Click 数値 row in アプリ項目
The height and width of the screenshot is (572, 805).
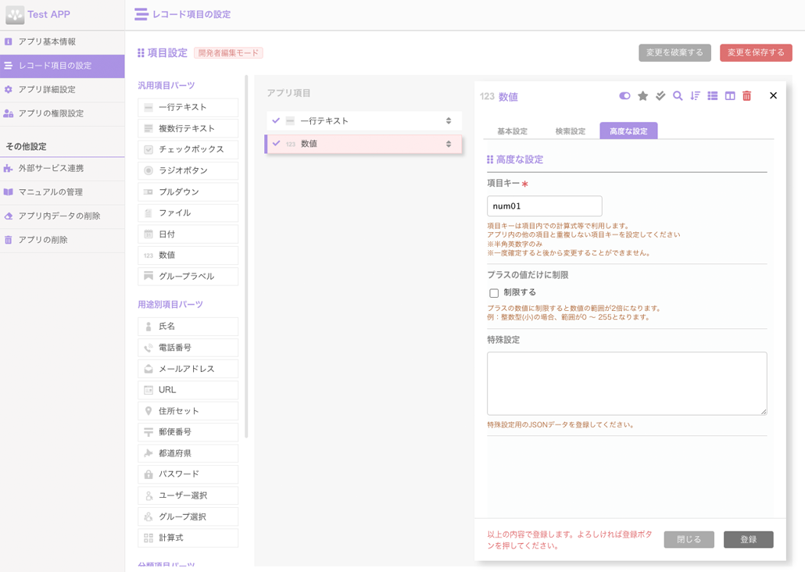(363, 144)
